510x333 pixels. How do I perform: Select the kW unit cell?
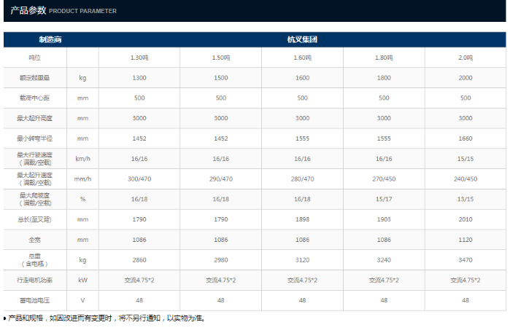coord(82,280)
